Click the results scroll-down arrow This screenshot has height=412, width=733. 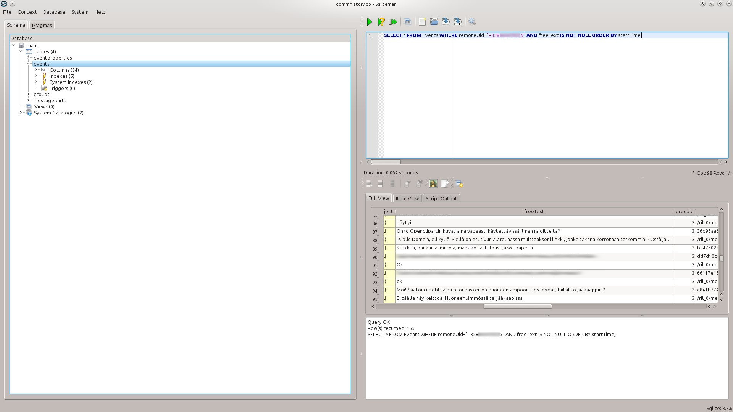point(721,299)
